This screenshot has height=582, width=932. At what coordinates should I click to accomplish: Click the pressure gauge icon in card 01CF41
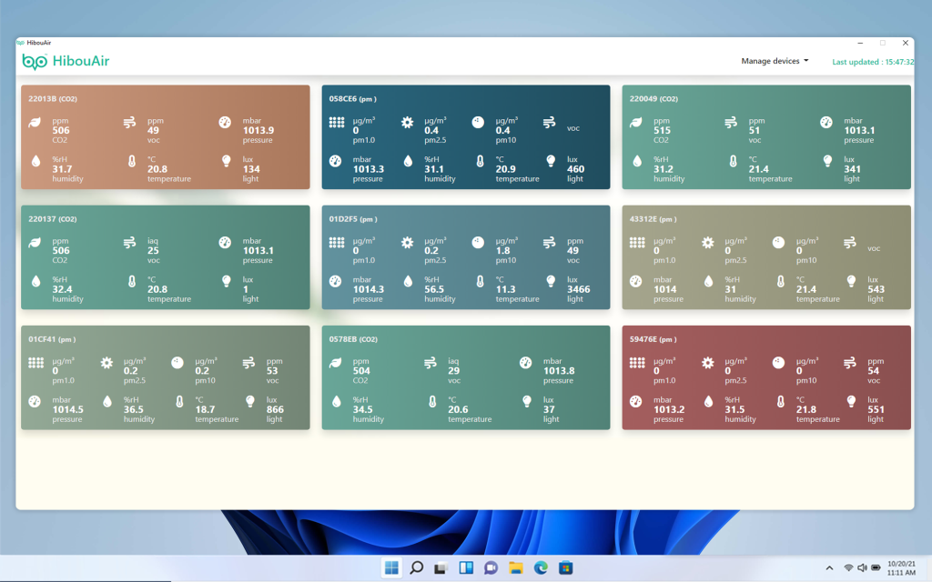[35, 401]
